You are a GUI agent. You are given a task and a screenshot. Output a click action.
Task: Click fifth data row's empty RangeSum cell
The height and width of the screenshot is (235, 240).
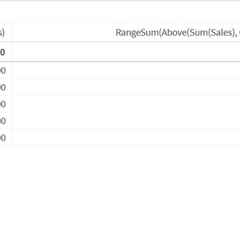(x=126, y=137)
